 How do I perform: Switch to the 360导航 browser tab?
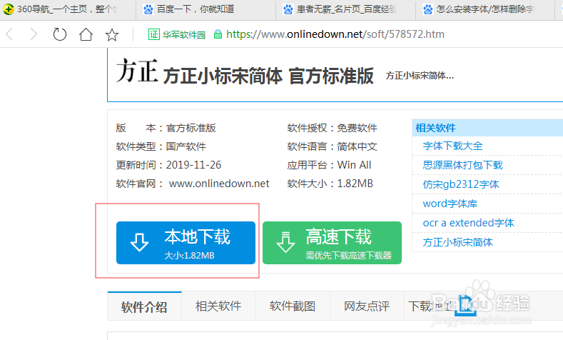(68, 9)
